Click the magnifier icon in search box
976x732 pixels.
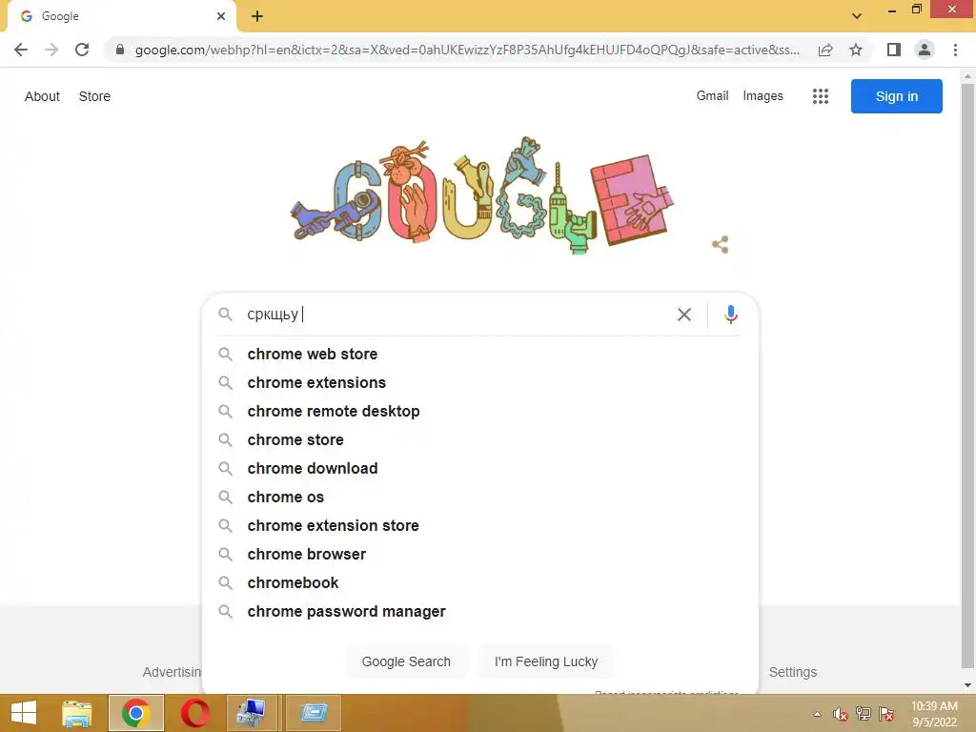[x=225, y=315]
